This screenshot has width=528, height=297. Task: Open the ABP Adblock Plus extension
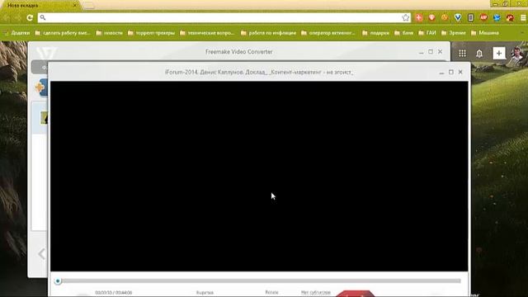[x=483, y=17]
